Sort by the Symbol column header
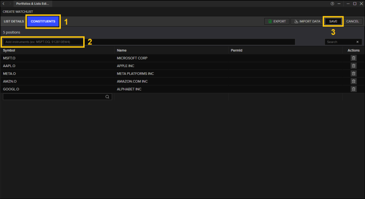Viewport: 365px width, 199px height. pyautogui.click(x=9, y=50)
